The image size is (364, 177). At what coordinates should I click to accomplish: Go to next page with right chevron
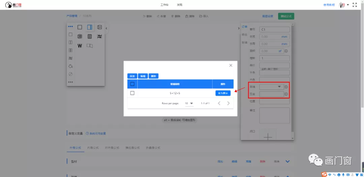click(x=229, y=103)
